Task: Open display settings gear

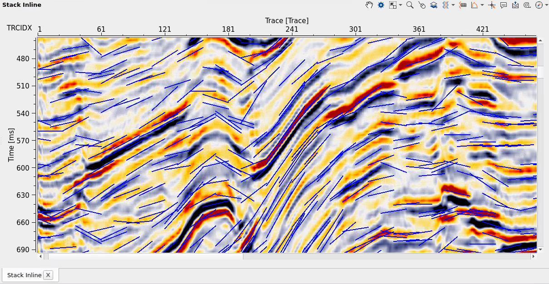Action: (x=381, y=5)
